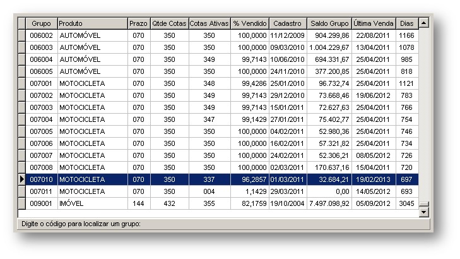Click the Saldo Grupo column header

[x=329, y=23]
